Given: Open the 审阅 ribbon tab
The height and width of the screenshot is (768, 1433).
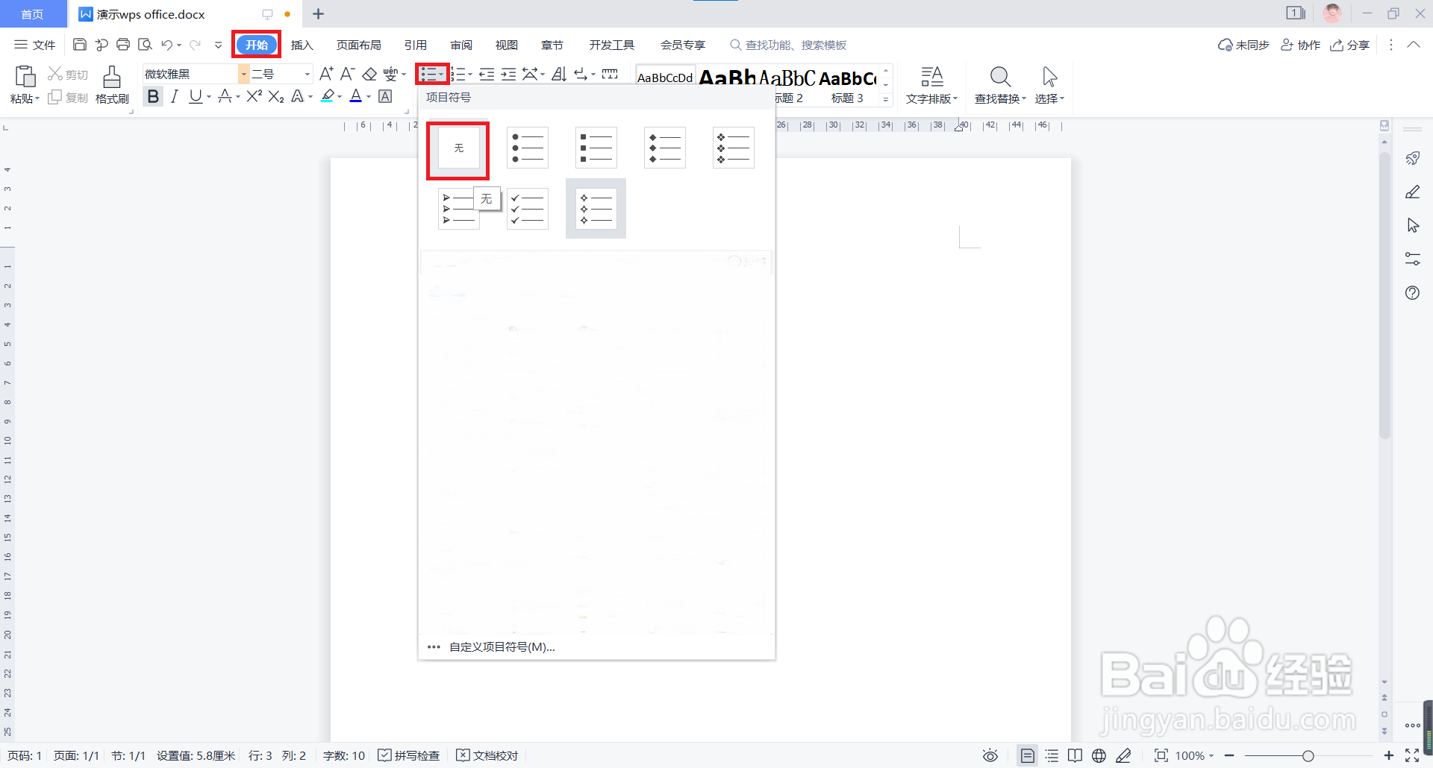Looking at the screenshot, I should pos(461,45).
